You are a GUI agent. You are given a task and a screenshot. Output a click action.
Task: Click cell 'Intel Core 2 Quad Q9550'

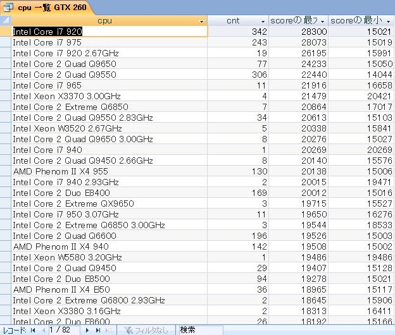tap(110, 75)
